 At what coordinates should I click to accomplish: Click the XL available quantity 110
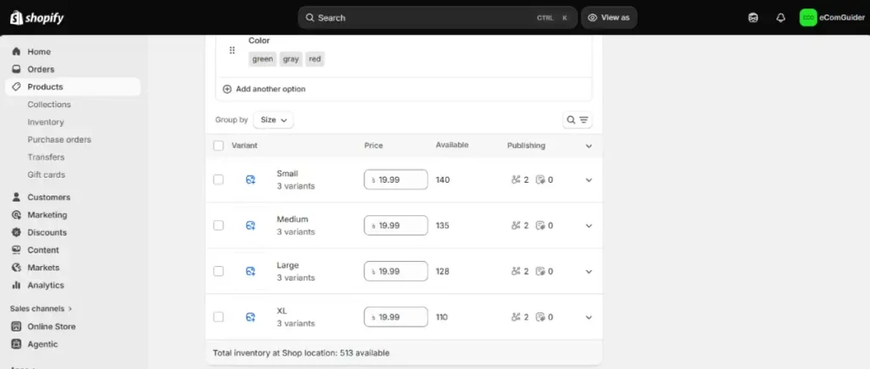[x=442, y=317]
